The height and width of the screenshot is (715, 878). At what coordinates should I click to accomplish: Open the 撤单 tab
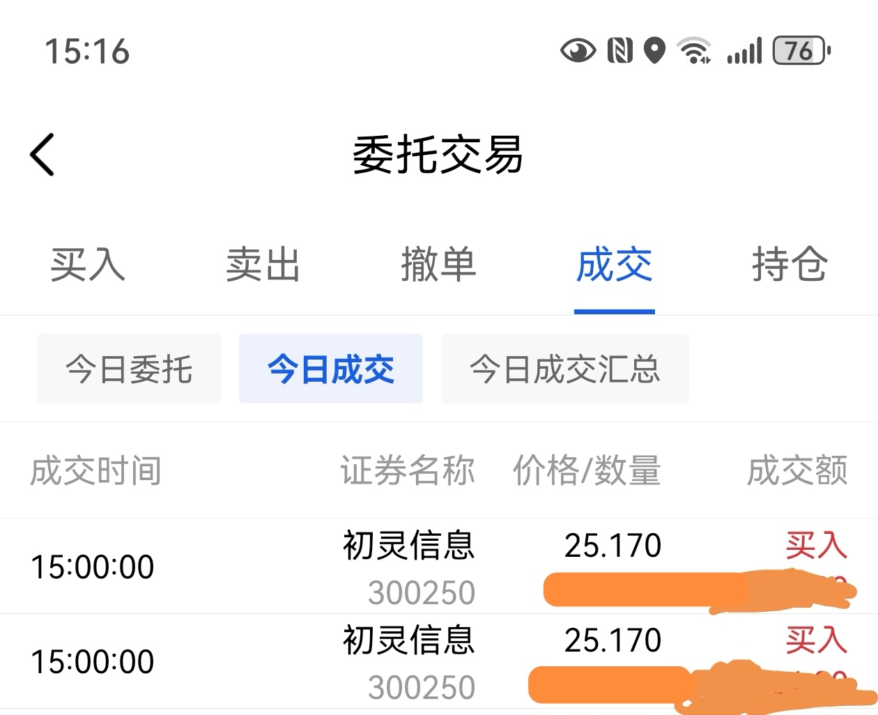pos(438,265)
